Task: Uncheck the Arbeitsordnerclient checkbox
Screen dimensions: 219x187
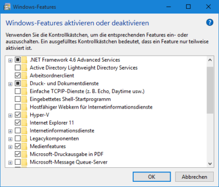Action: [x=18, y=75]
